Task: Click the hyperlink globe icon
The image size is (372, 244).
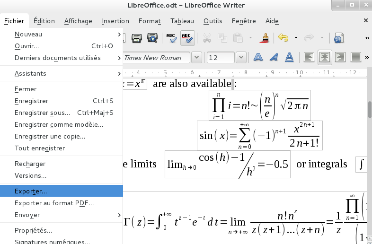Action: [x=339, y=38]
